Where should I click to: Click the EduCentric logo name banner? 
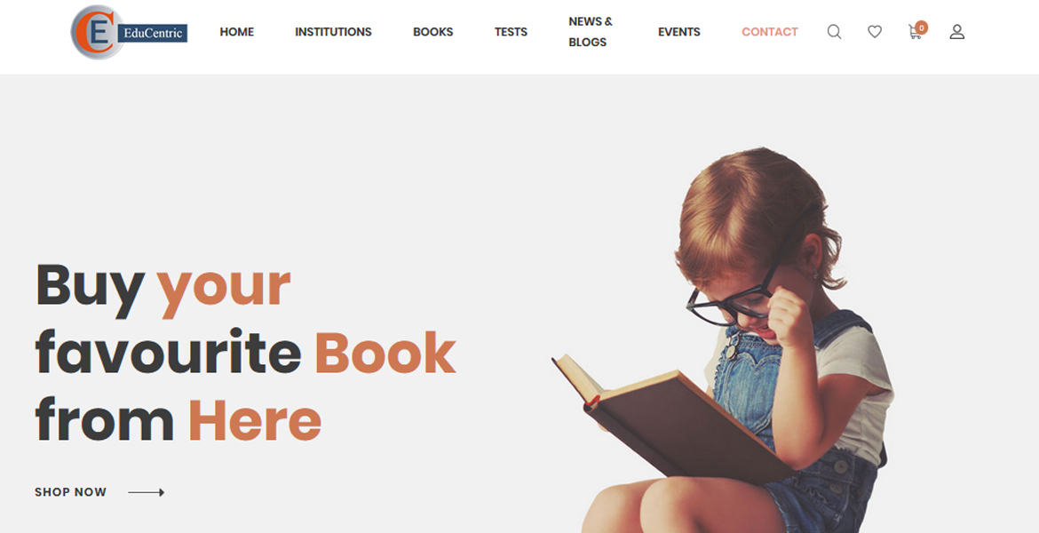click(152, 33)
